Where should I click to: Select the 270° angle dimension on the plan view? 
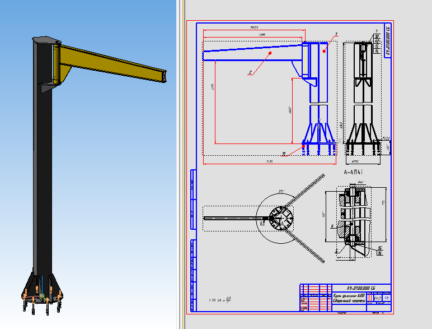click(281, 191)
